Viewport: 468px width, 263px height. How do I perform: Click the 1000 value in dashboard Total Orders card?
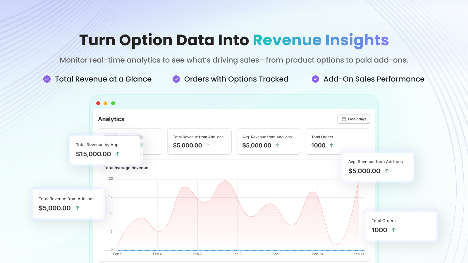click(318, 145)
